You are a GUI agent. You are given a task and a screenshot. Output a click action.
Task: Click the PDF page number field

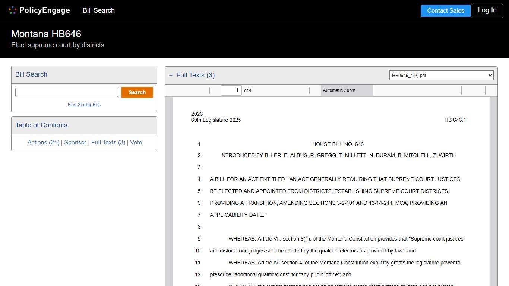tap(231, 90)
